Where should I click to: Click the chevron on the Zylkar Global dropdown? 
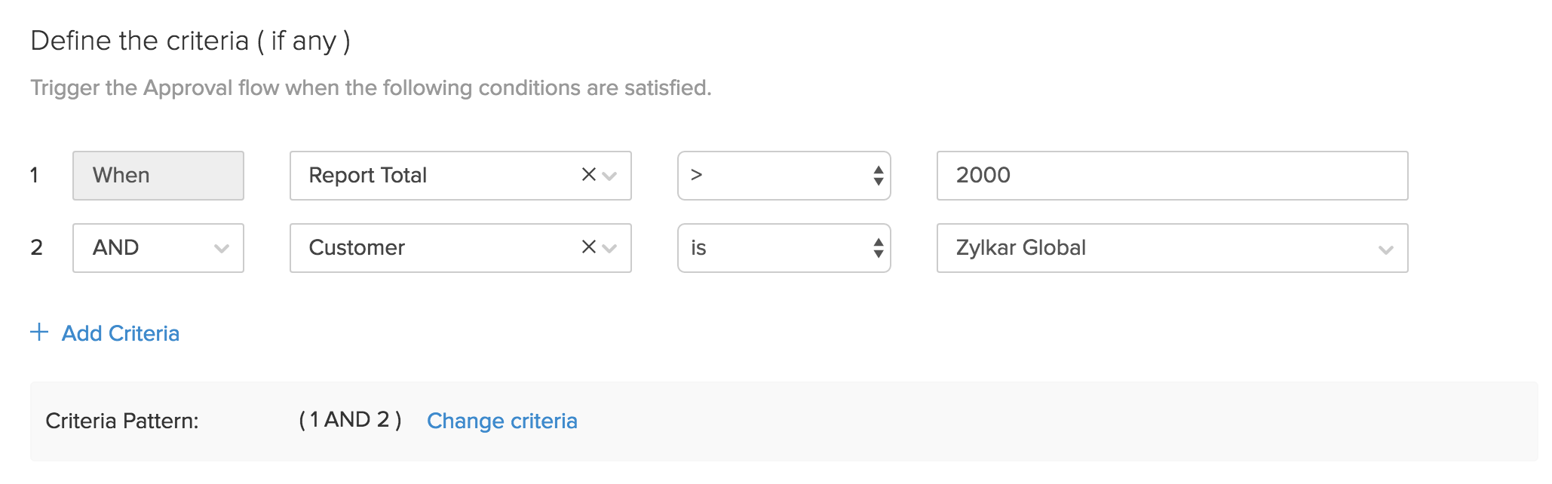point(1386,248)
